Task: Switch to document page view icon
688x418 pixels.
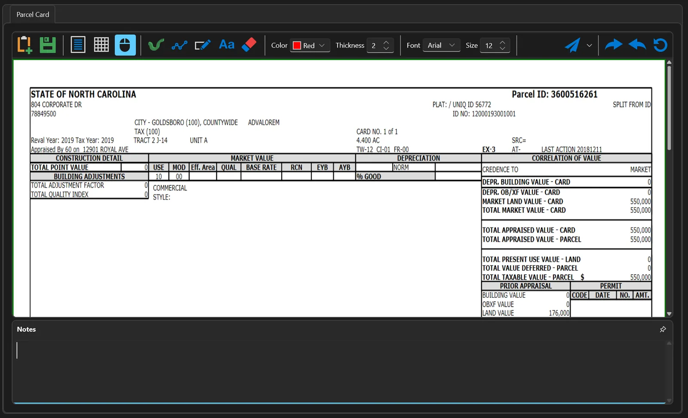Action: tap(78, 45)
